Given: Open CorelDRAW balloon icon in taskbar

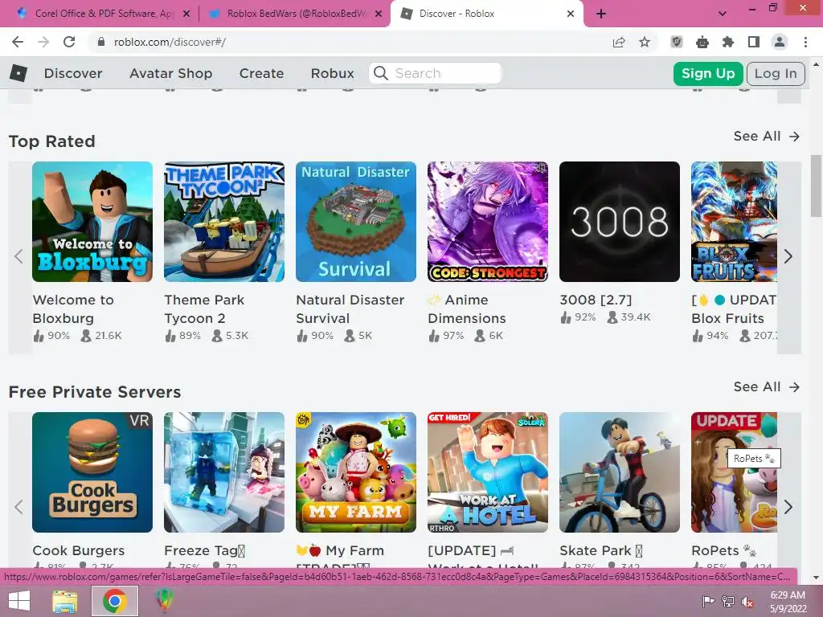Looking at the screenshot, I should point(164,601).
